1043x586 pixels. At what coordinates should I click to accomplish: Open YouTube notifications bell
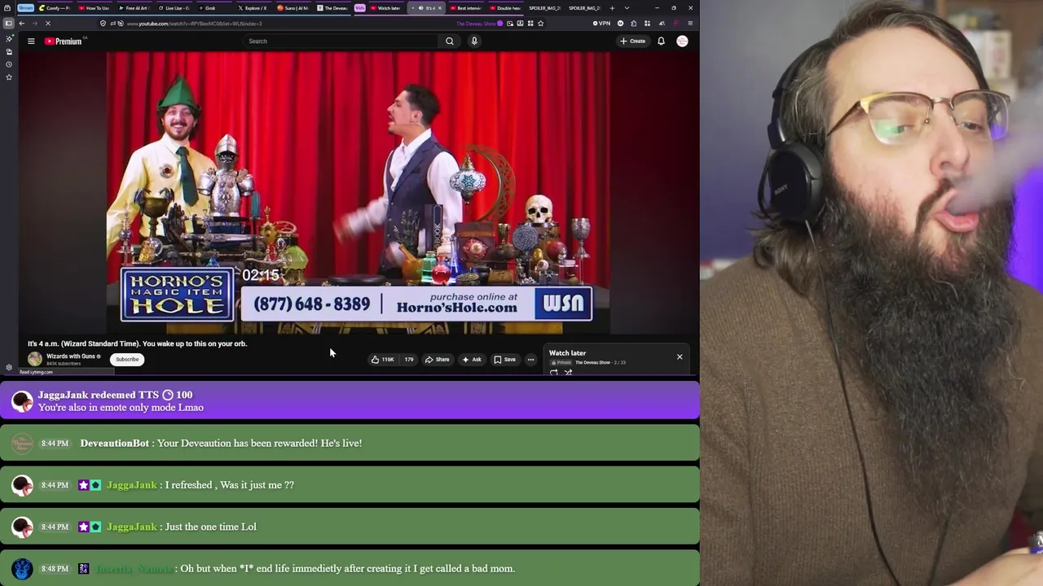pos(661,41)
